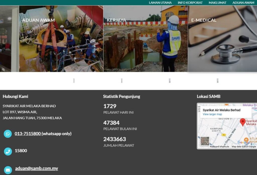Click the first carousel indicator below cards
This screenshot has height=175, width=257.
pyautogui.click(x=74, y=80)
